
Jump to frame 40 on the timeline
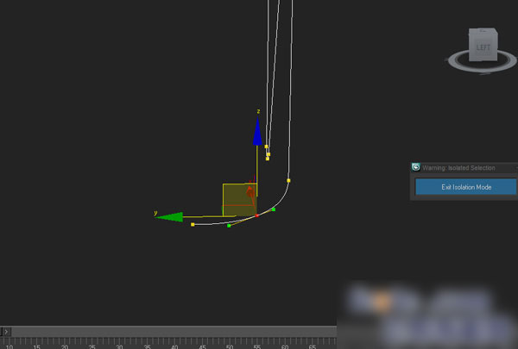point(174,346)
